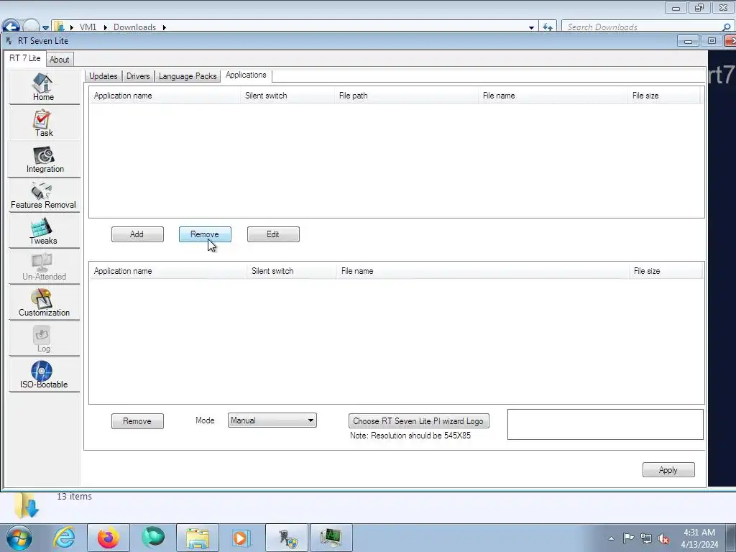This screenshot has width=736, height=552.
Task: Select the Tweaks sidebar icon
Action: click(x=44, y=231)
